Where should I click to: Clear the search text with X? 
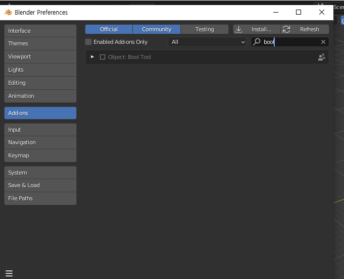323,42
